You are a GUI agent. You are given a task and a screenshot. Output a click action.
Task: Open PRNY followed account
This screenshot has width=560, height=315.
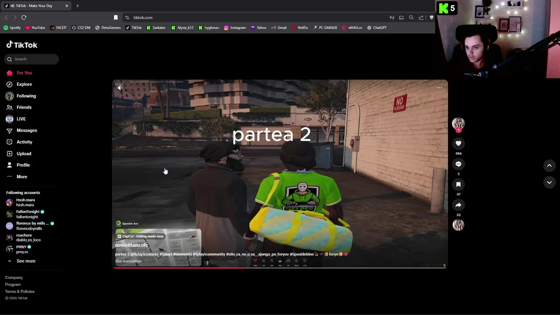(x=18, y=249)
